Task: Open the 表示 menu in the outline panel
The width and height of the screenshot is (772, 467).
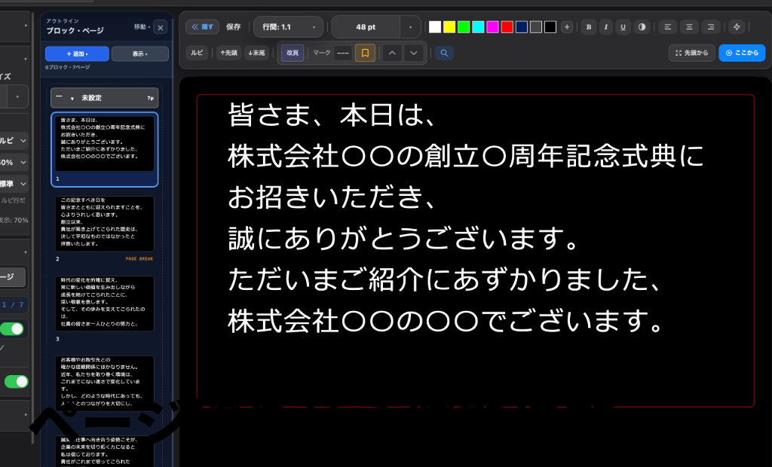Action: pos(139,53)
